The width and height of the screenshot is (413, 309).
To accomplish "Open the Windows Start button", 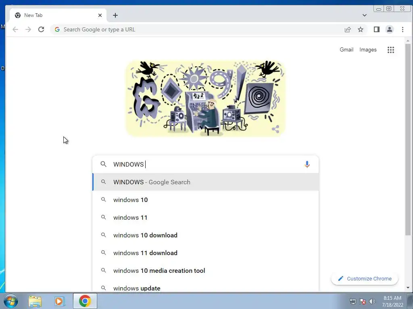I will coord(11,301).
